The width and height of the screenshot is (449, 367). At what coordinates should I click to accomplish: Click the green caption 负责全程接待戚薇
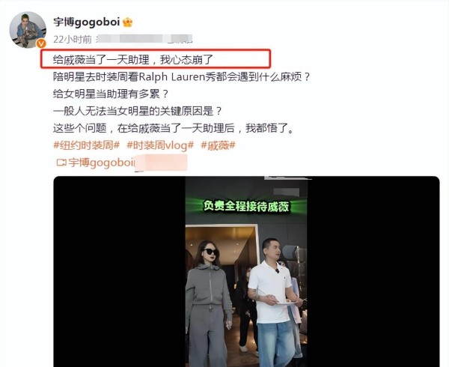coord(246,206)
